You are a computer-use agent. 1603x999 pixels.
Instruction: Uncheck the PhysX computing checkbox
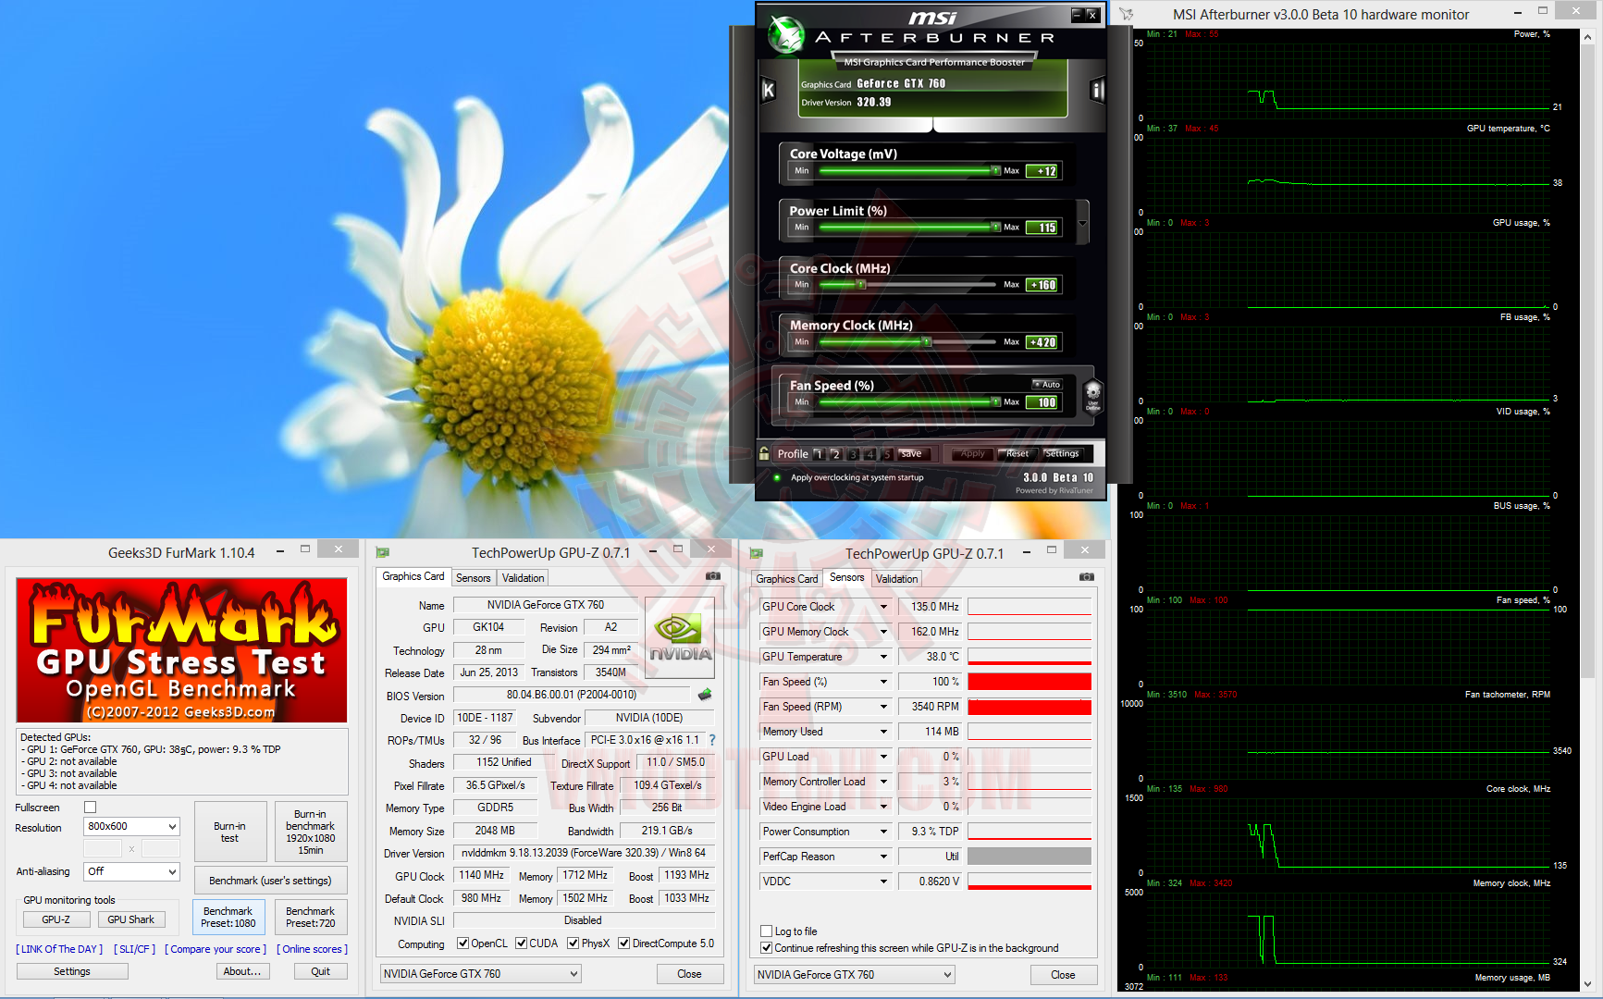pos(573,943)
